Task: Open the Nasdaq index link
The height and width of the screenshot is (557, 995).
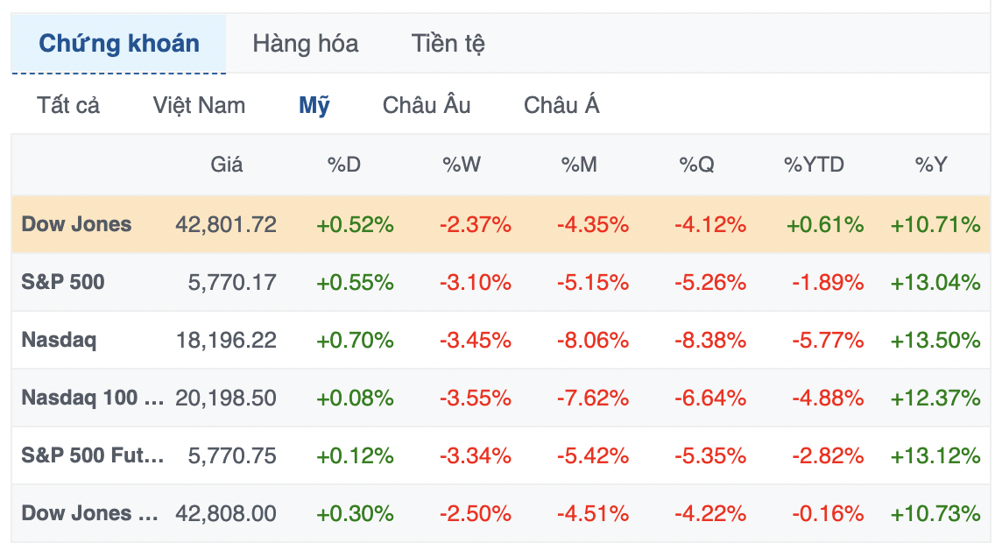Action: (x=59, y=340)
